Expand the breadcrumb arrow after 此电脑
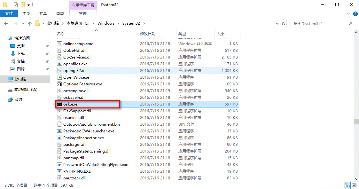Viewport: 359px width, 189px height. click(x=63, y=23)
